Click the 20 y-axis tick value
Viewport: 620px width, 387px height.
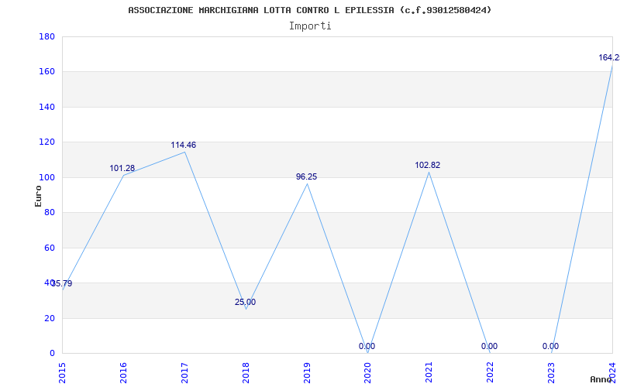click(50, 318)
